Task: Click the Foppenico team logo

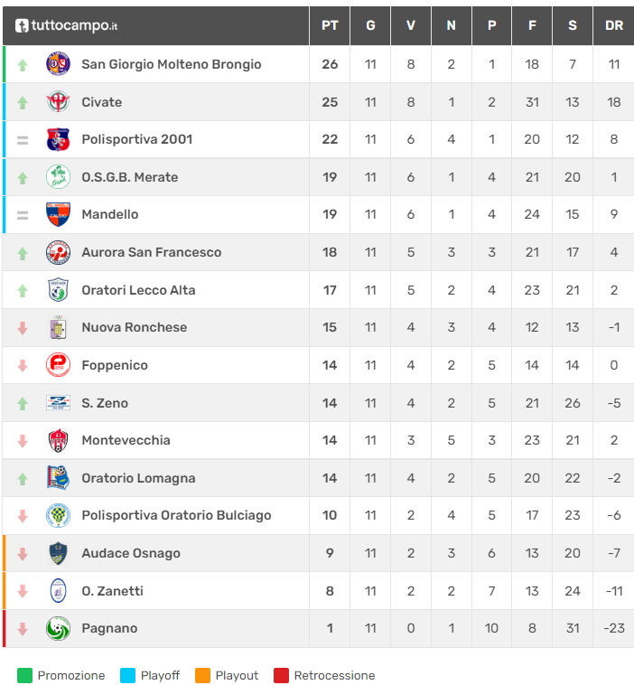Action: 58,365
